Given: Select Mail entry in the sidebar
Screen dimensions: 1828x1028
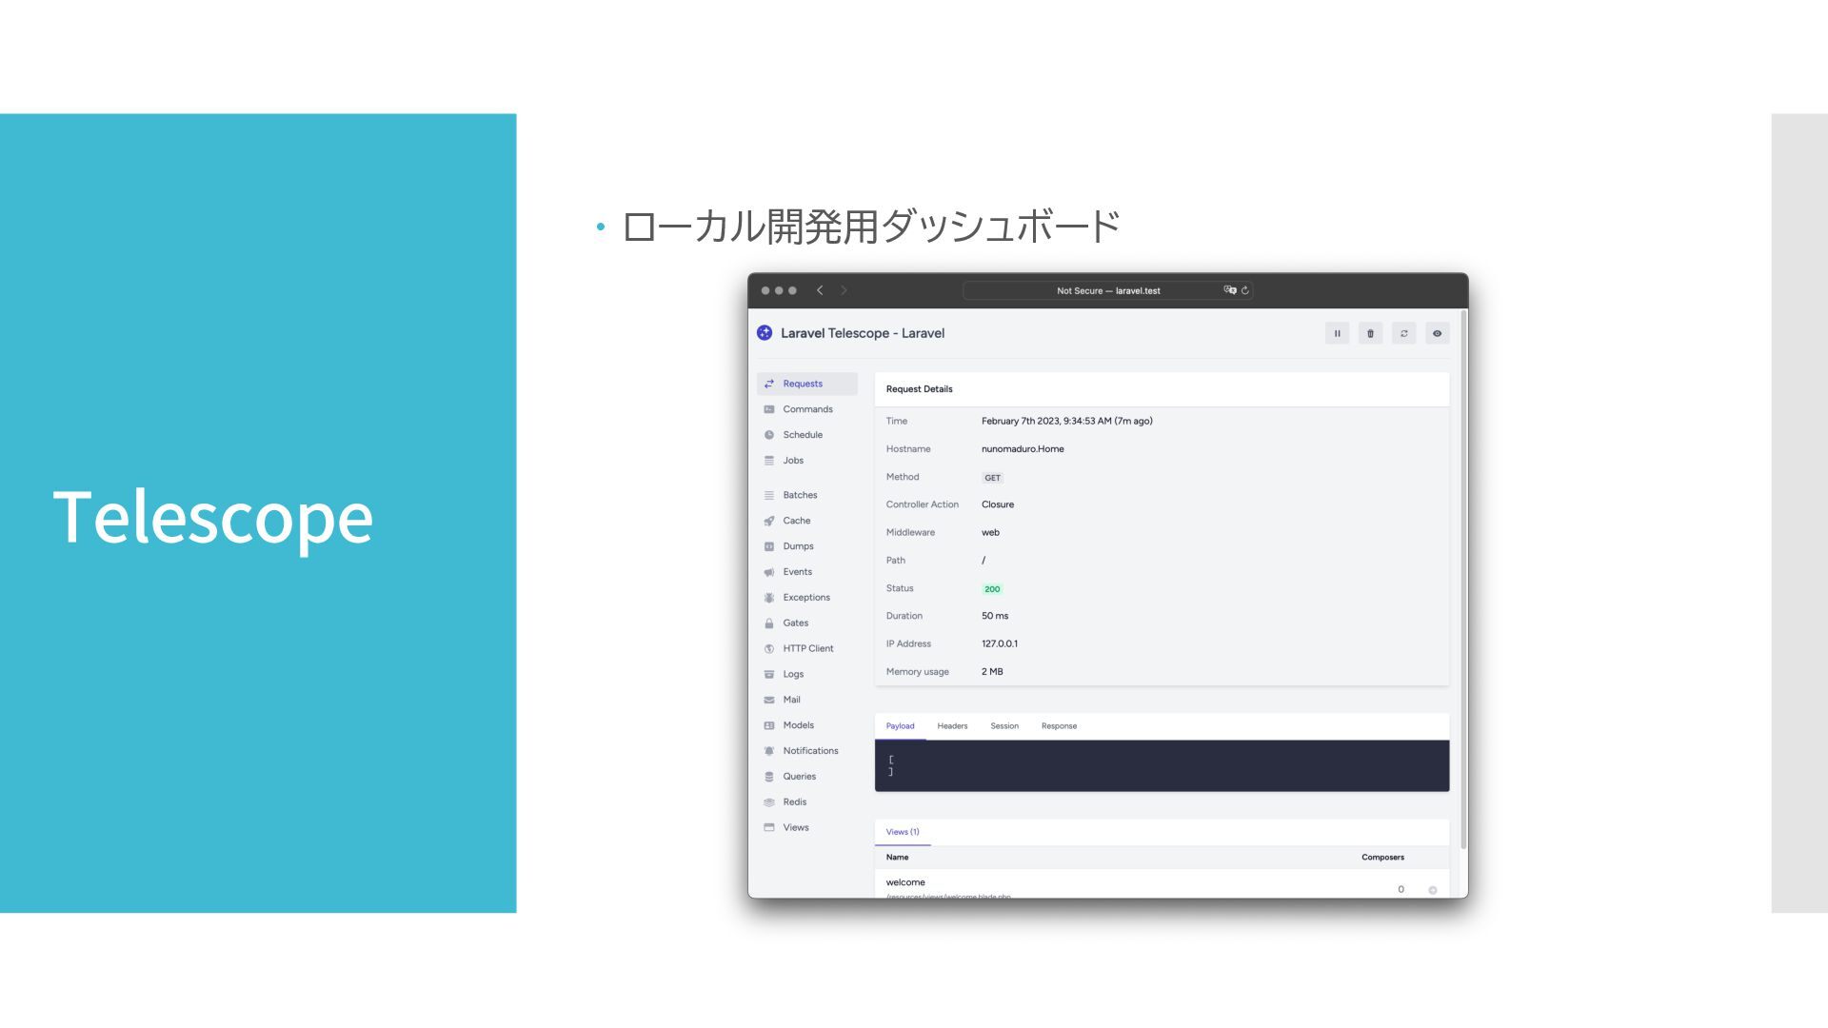Looking at the screenshot, I should [x=791, y=700].
